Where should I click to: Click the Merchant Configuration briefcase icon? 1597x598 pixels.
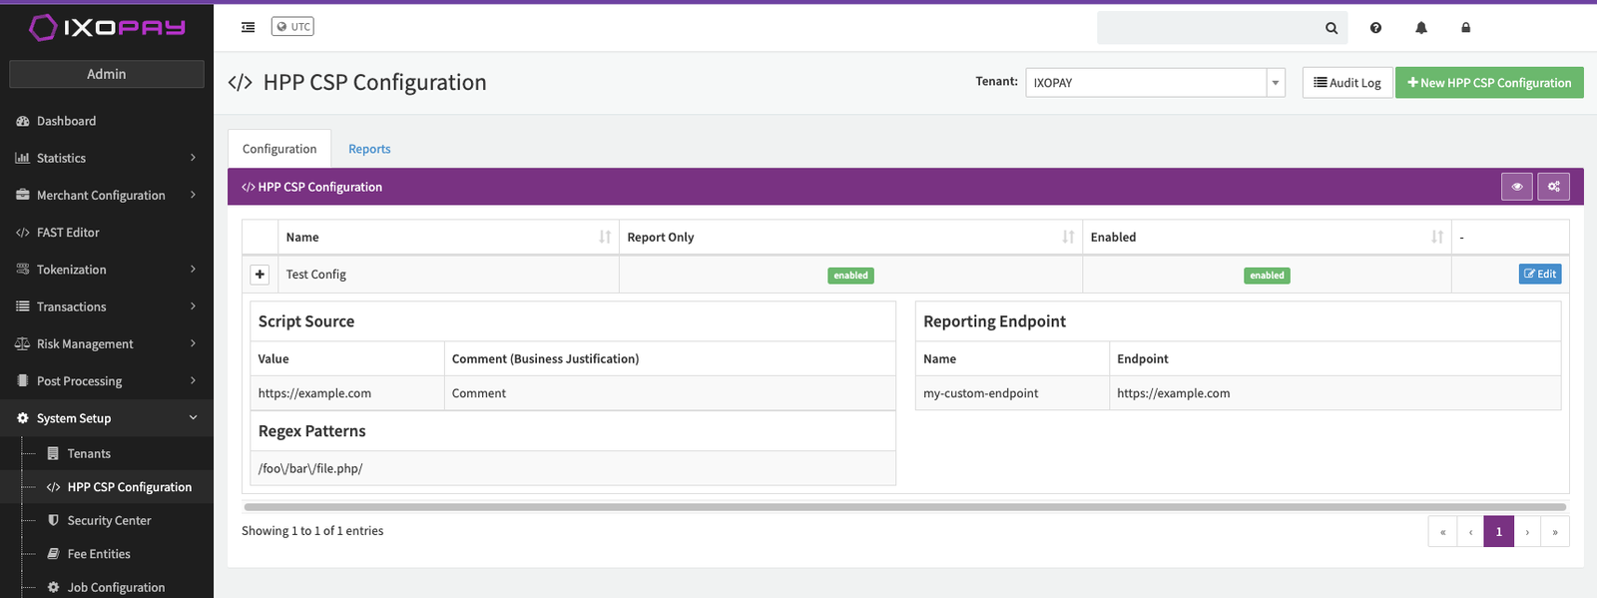point(23,195)
